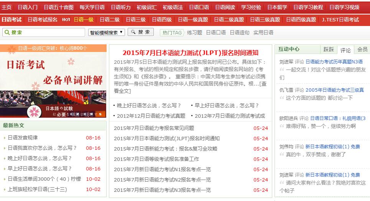Open the JLPT报名时间通知 headline article
The image size is (370, 201).
tap(191, 53)
